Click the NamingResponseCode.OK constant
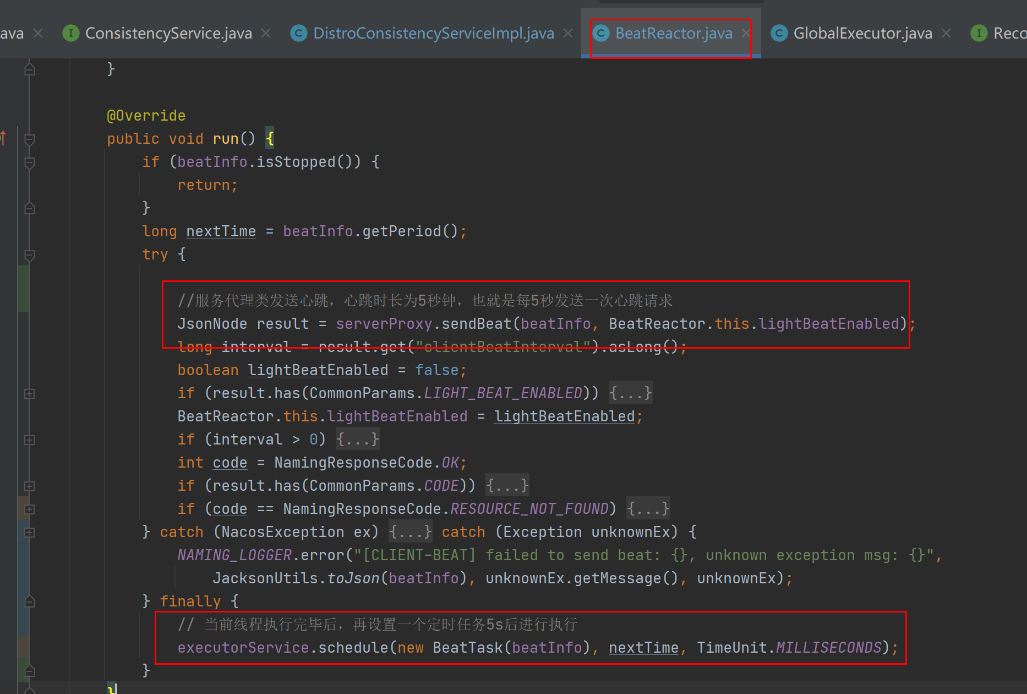The width and height of the screenshot is (1027, 694). coord(367,463)
